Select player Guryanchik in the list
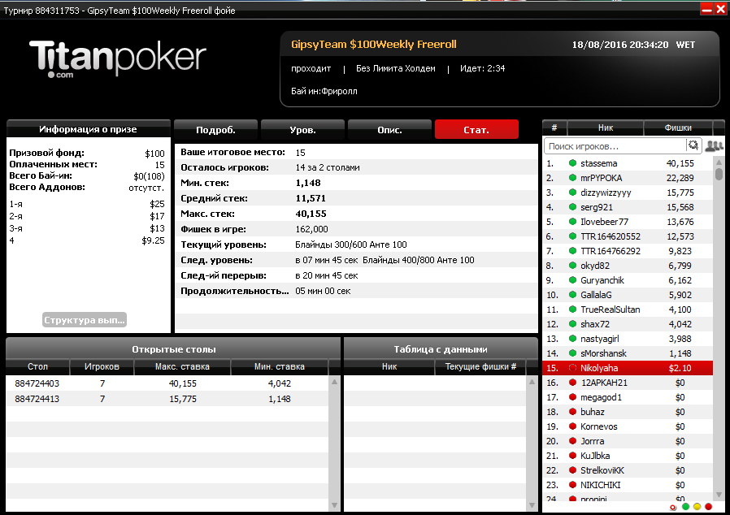This screenshot has height=515, width=730. (628, 280)
